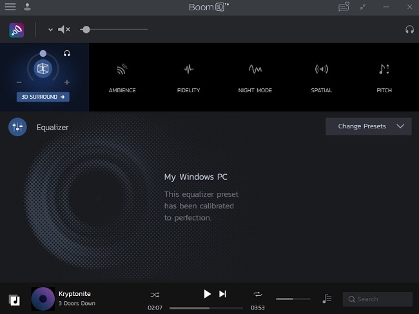419x314 pixels.
Task: Adjust the Boom volume slider knob
Action: point(86,30)
